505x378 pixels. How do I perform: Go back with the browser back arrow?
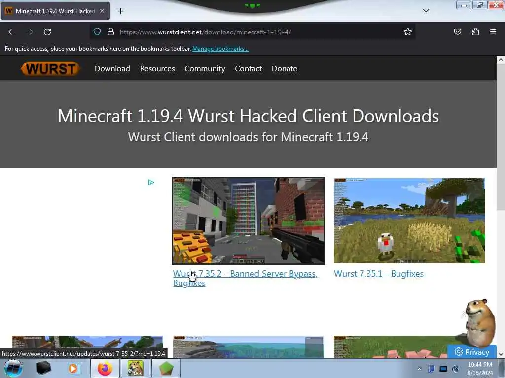pyautogui.click(x=12, y=32)
